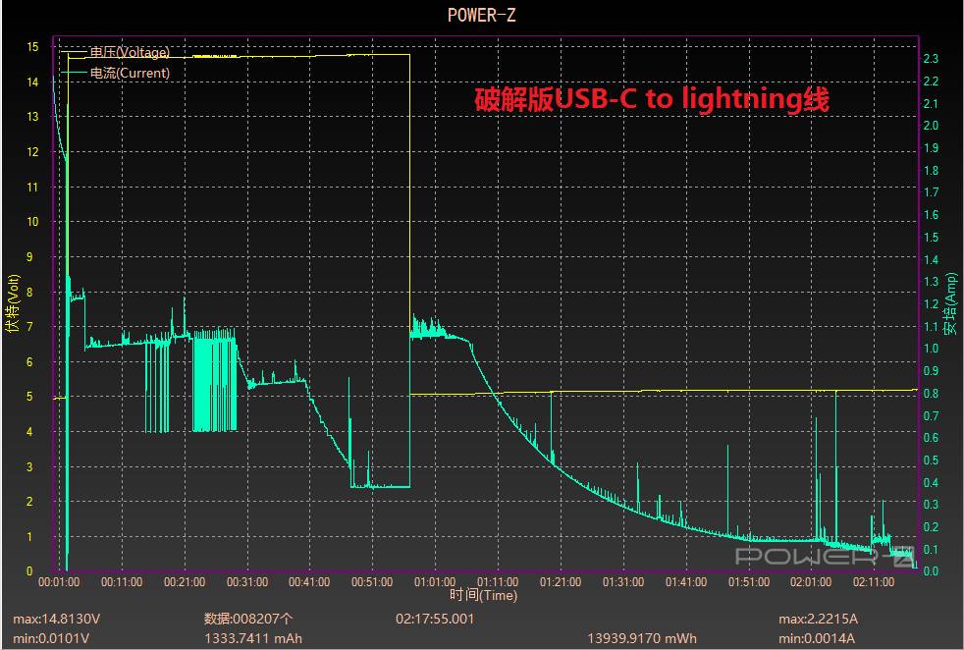Click the 00:41:00 time tick
964x650 pixels.
309,581
